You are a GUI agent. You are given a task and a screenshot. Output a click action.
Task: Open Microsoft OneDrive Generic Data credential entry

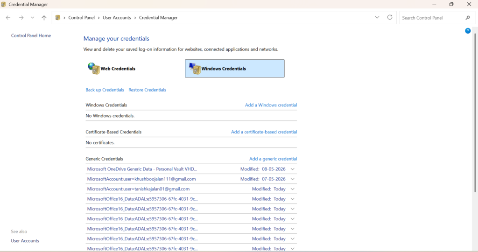pos(191,169)
